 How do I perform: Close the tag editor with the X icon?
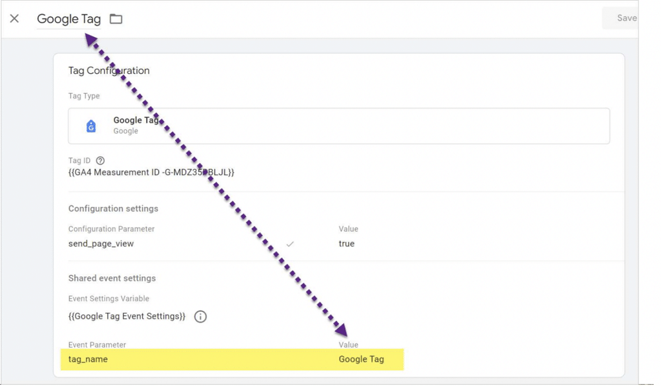pyautogui.click(x=15, y=19)
